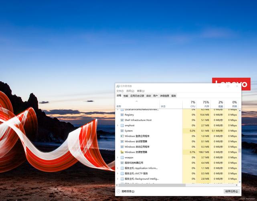Click the 服务主机: AVCTP 服务 gear icon

click(122, 174)
